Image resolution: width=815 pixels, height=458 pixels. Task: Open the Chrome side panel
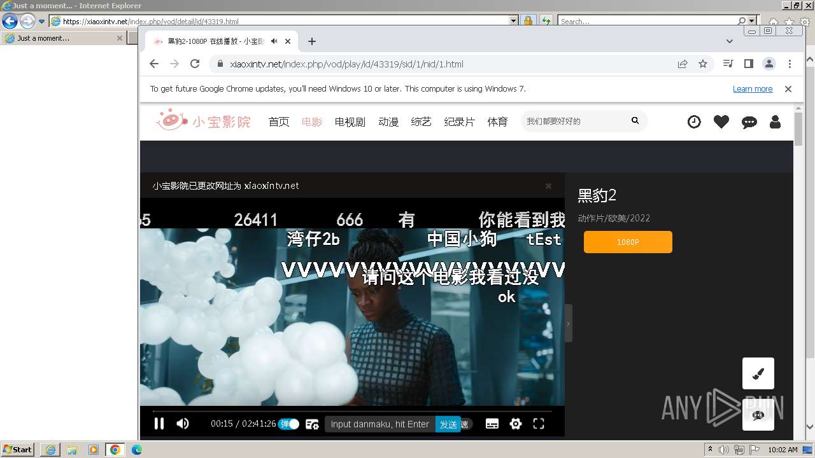749,64
